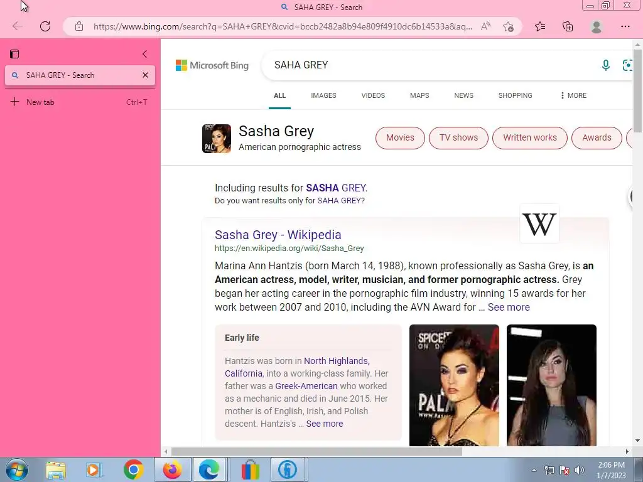Click the vertical scrollbar thumb

[638, 91]
